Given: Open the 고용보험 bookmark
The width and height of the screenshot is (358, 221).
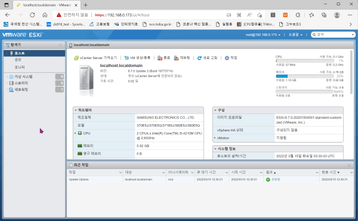Looking at the screenshot, I should click(100, 24).
